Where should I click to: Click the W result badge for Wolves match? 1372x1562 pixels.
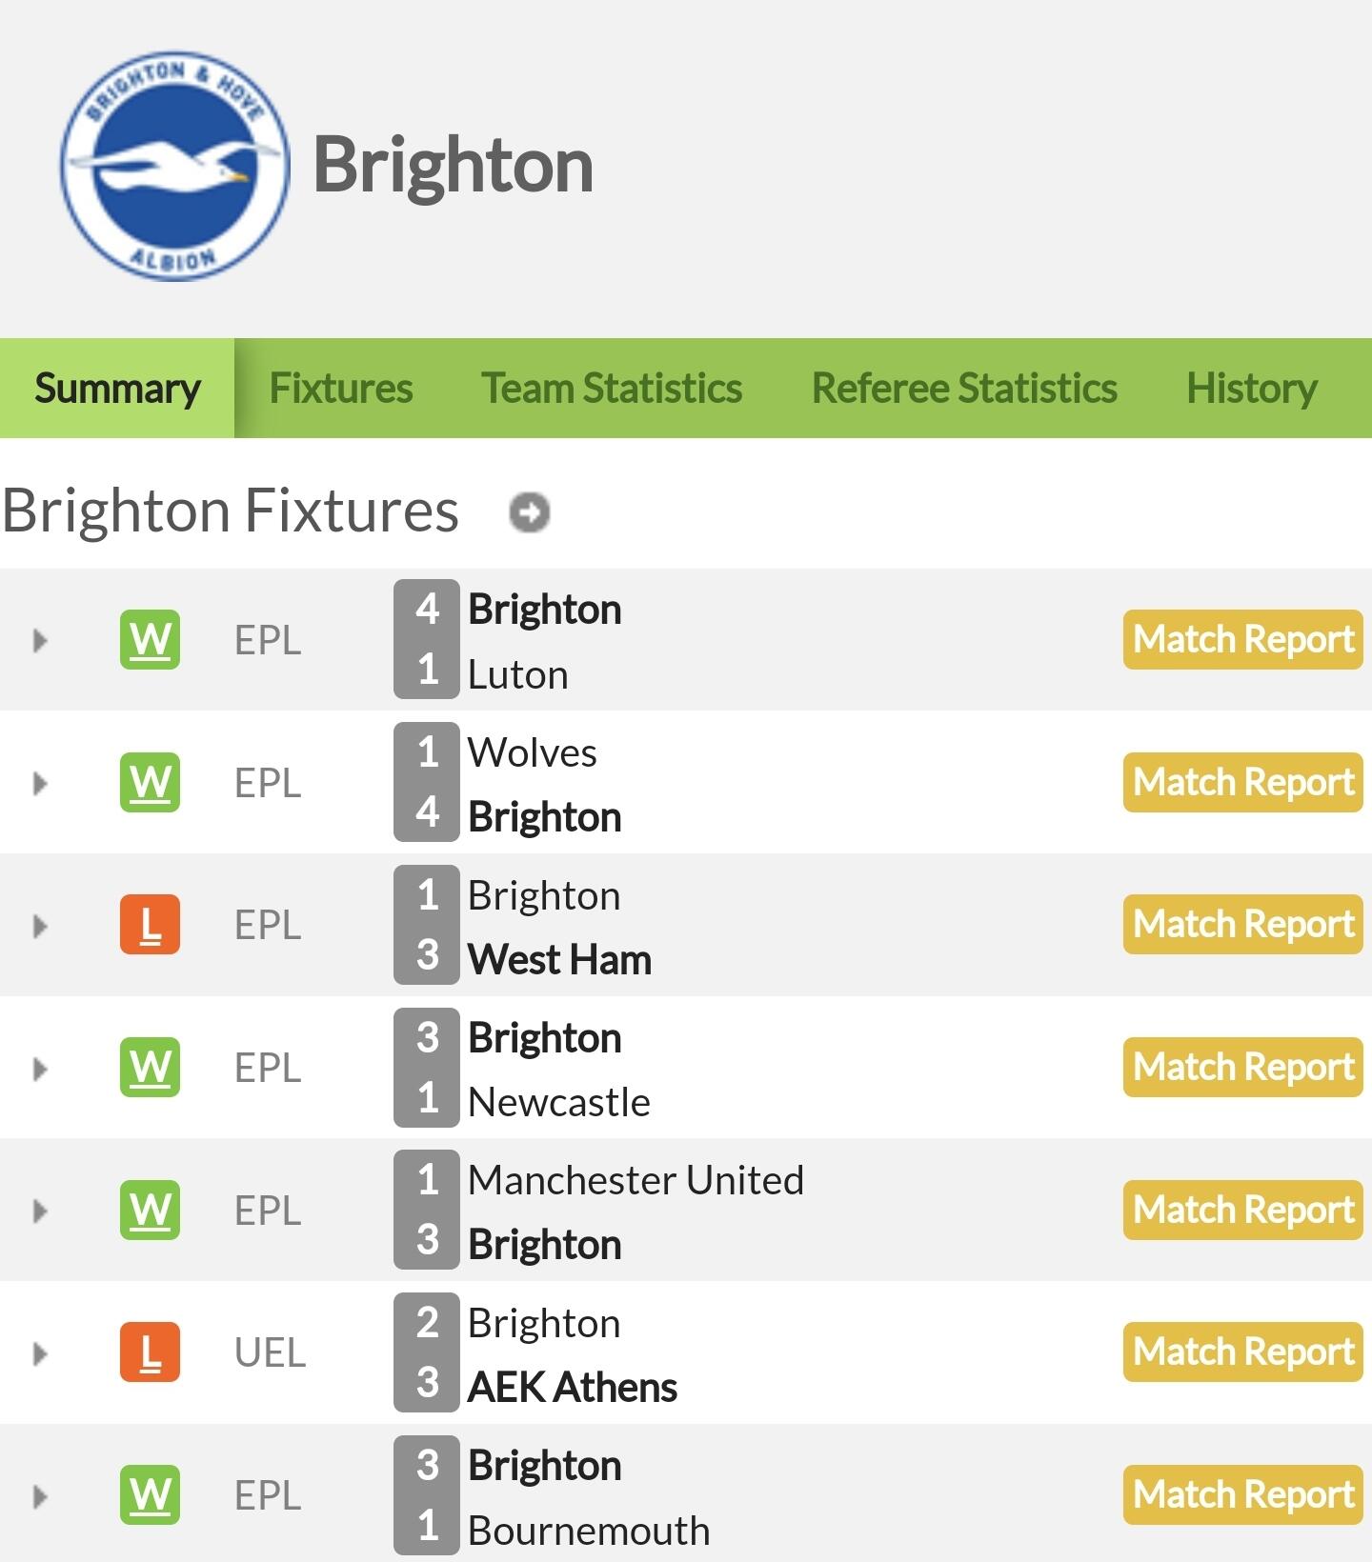(x=151, y=783)
